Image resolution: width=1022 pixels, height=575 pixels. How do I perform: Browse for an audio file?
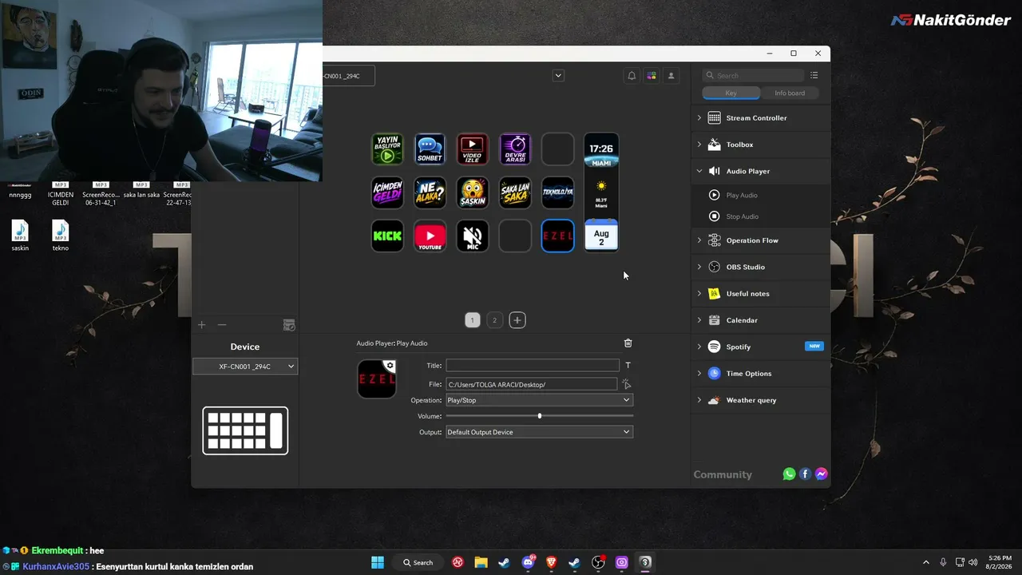pos(627,384)
